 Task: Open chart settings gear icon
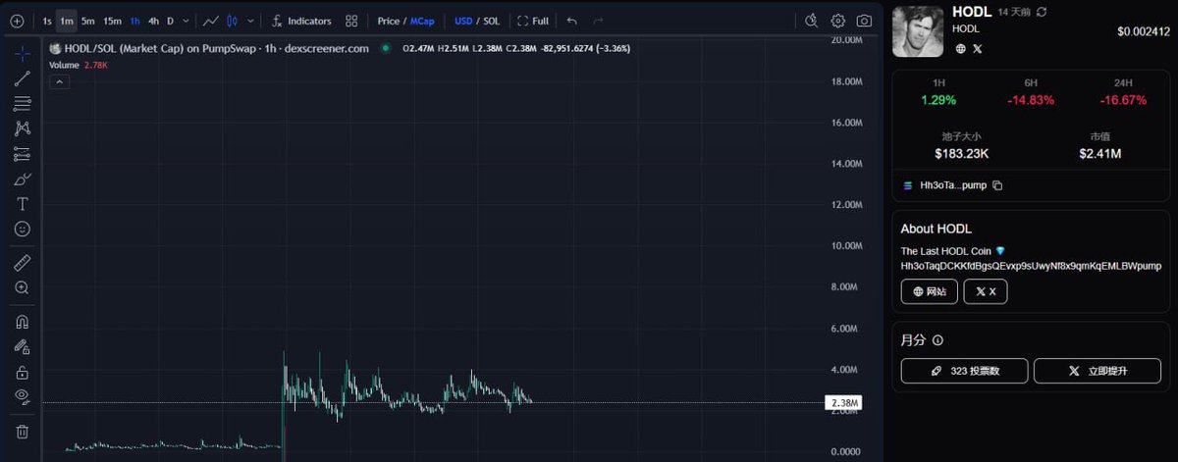pyautogui.click(x=838, y=21)
